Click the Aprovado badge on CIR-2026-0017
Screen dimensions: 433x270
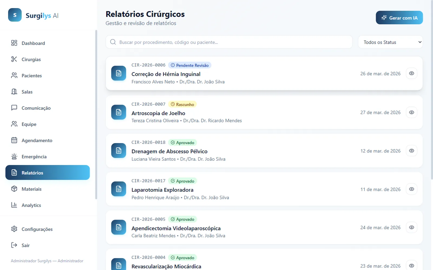[x=182, y=181]
